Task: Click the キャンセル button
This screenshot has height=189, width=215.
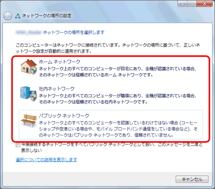Action: click(x=192, y=179)
